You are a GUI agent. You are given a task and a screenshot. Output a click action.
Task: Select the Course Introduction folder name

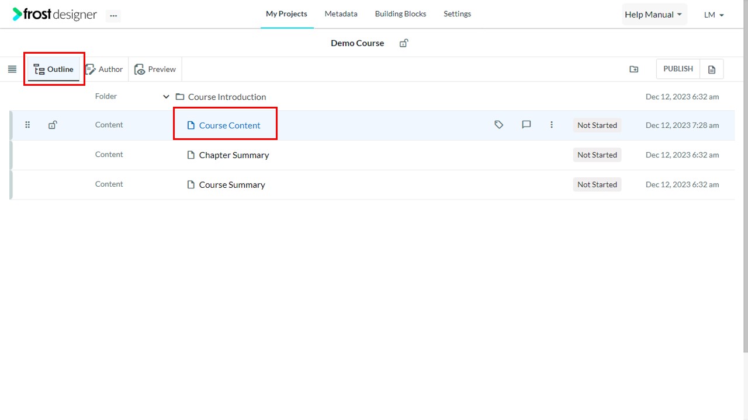227,97
